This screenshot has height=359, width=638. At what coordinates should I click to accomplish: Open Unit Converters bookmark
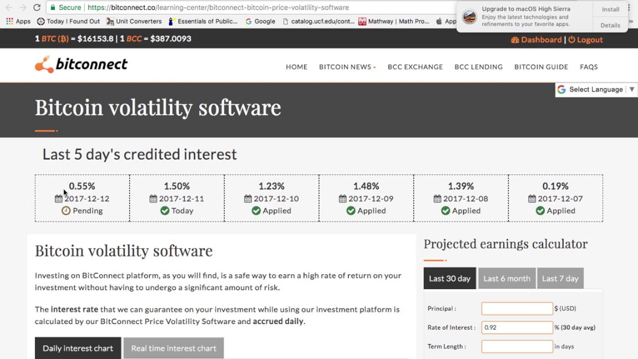pos(134,21)
